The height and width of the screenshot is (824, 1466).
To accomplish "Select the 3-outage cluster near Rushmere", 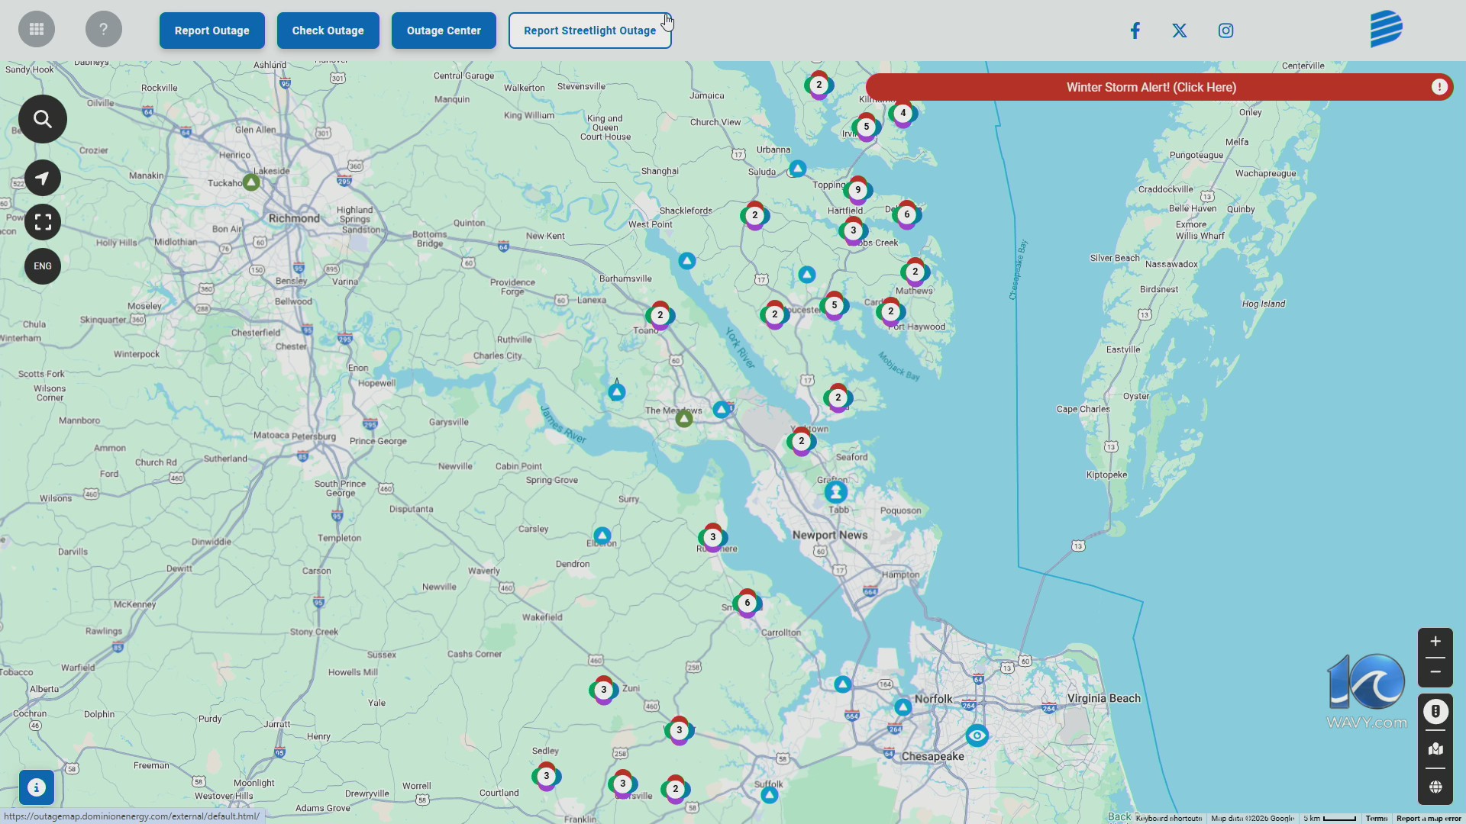I will click(x=713, y=537).
